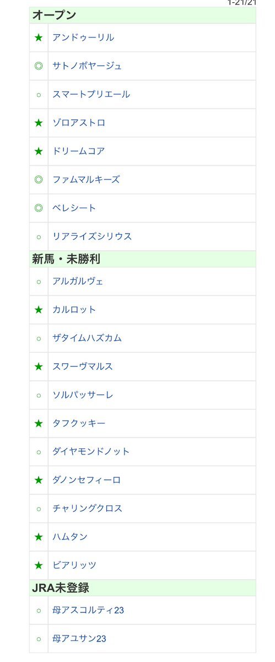275x662 pixels.
Task: Open the スワーヴマルス entry
Action: tap(83, 367)
